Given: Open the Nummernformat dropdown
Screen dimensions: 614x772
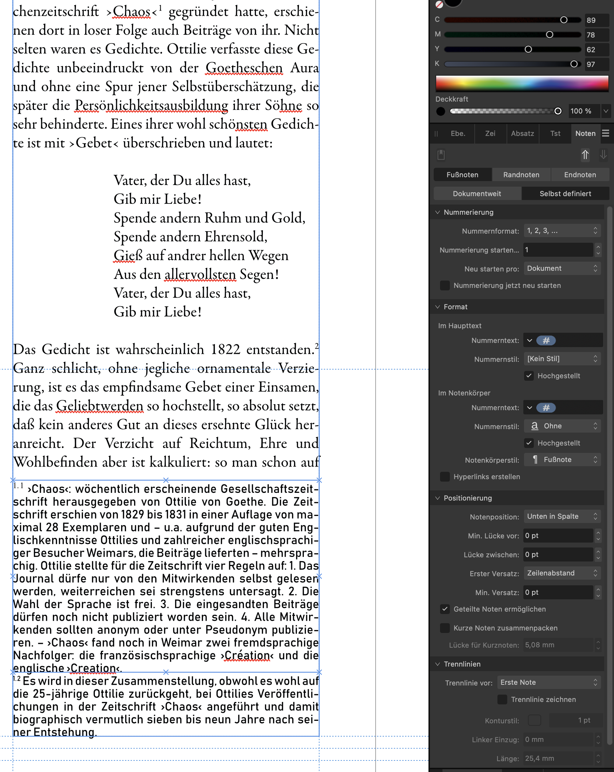Looking at the screenshot, I should 562,230.
